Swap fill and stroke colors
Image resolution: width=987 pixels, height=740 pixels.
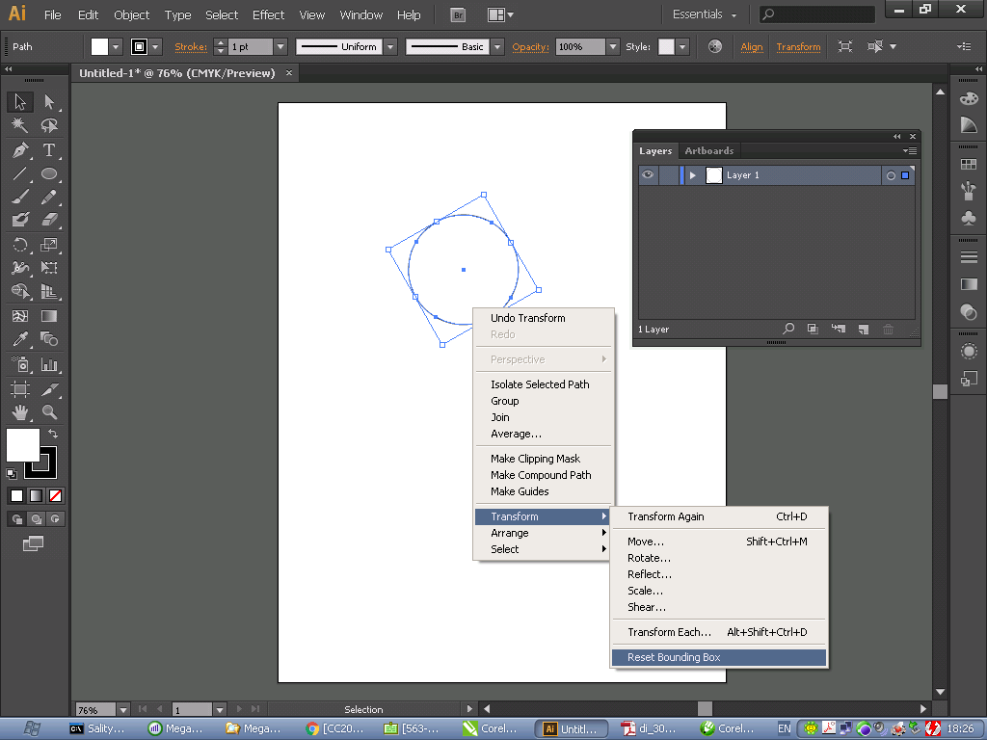pyautogui.click(x=54, y=434)
